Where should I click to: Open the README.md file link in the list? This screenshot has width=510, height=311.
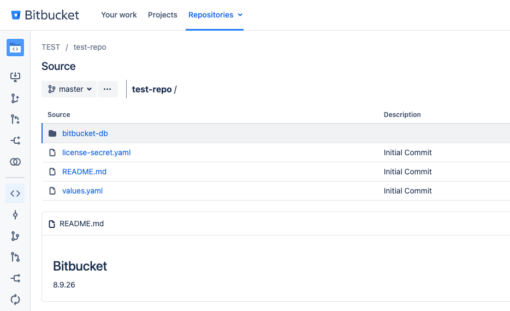pos(84,172)
